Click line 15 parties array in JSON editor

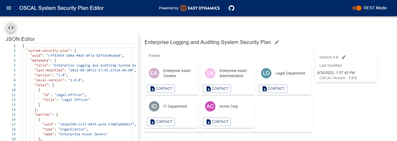coord(46,114)
